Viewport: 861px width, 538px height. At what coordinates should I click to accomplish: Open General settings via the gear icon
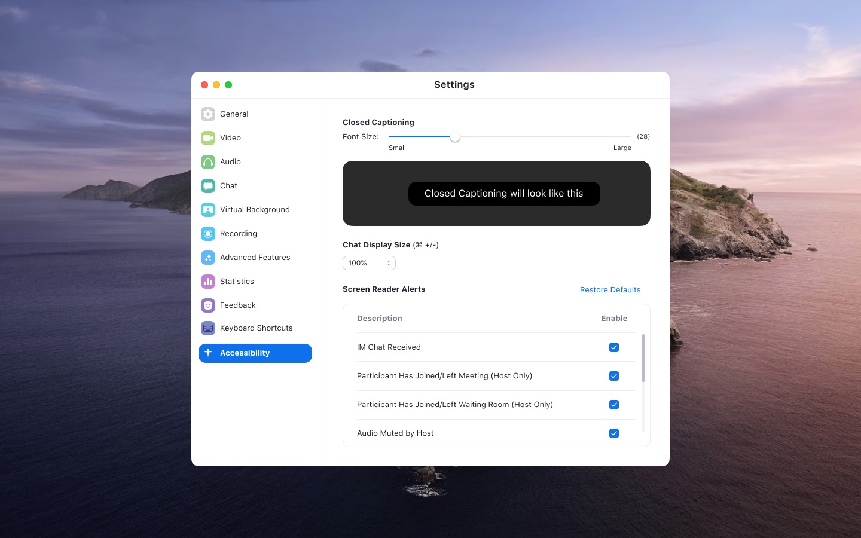coord(208,114)
